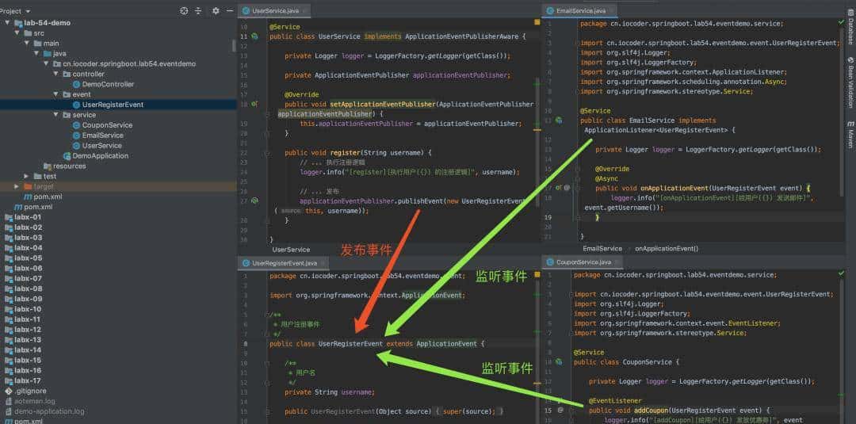
Task: Select CouponService class in project tree
Action: [x=107, y=125]
